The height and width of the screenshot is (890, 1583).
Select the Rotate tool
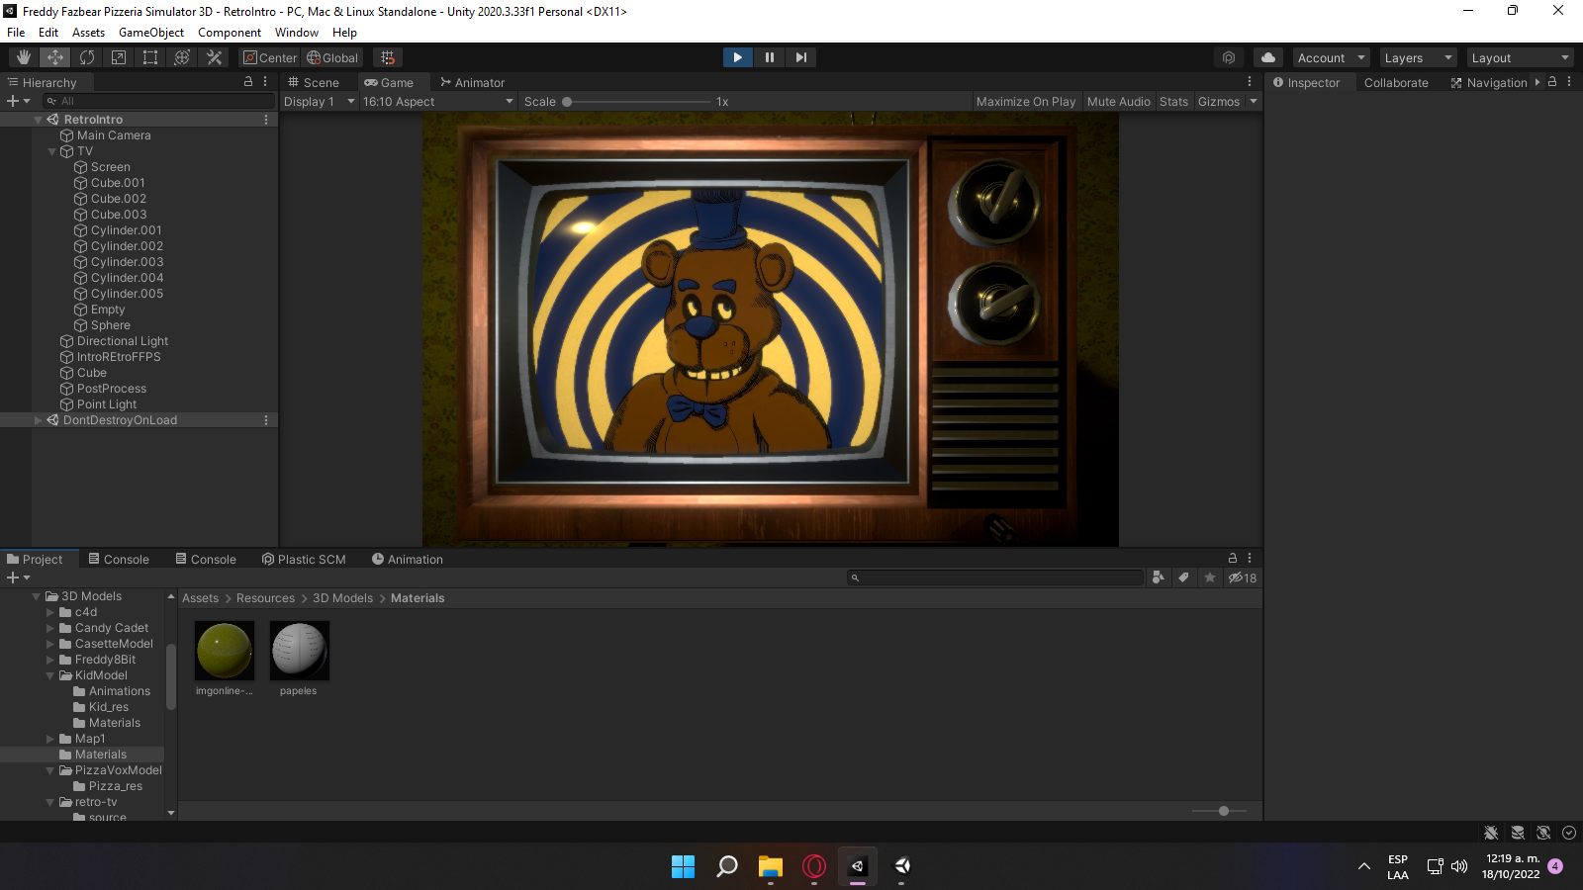87,57
